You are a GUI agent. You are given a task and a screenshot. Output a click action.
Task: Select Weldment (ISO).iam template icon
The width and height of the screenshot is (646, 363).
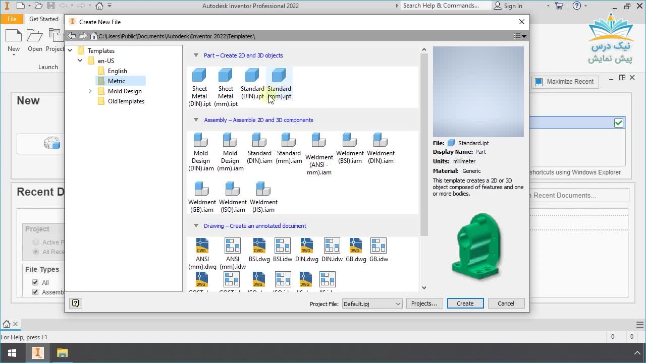point(233,190)
